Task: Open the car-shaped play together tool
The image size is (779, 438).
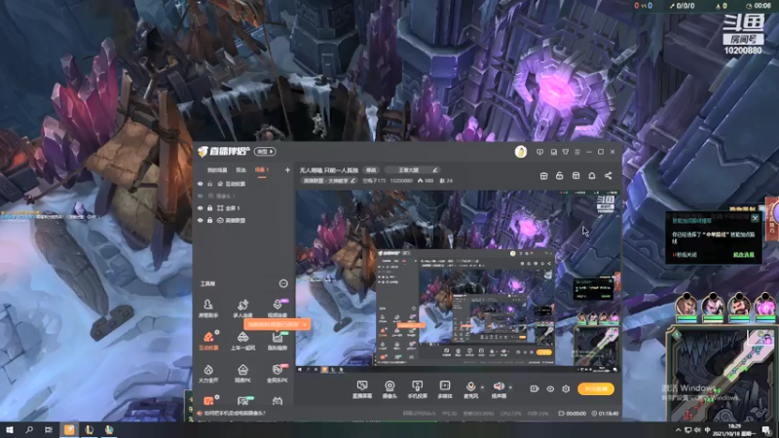Action: 242,341
